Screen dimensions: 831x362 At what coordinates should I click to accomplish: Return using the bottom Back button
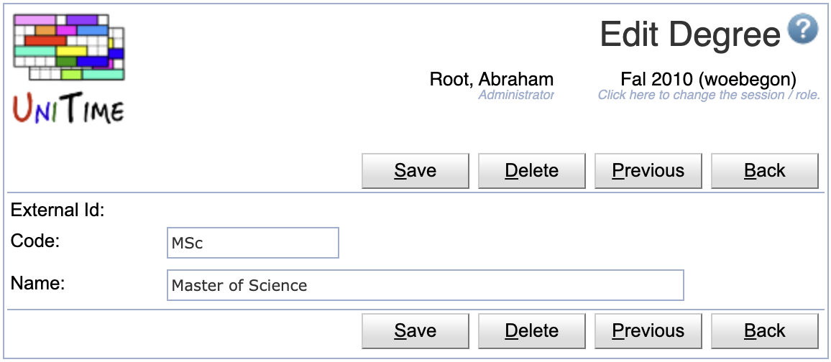[764, 331]
